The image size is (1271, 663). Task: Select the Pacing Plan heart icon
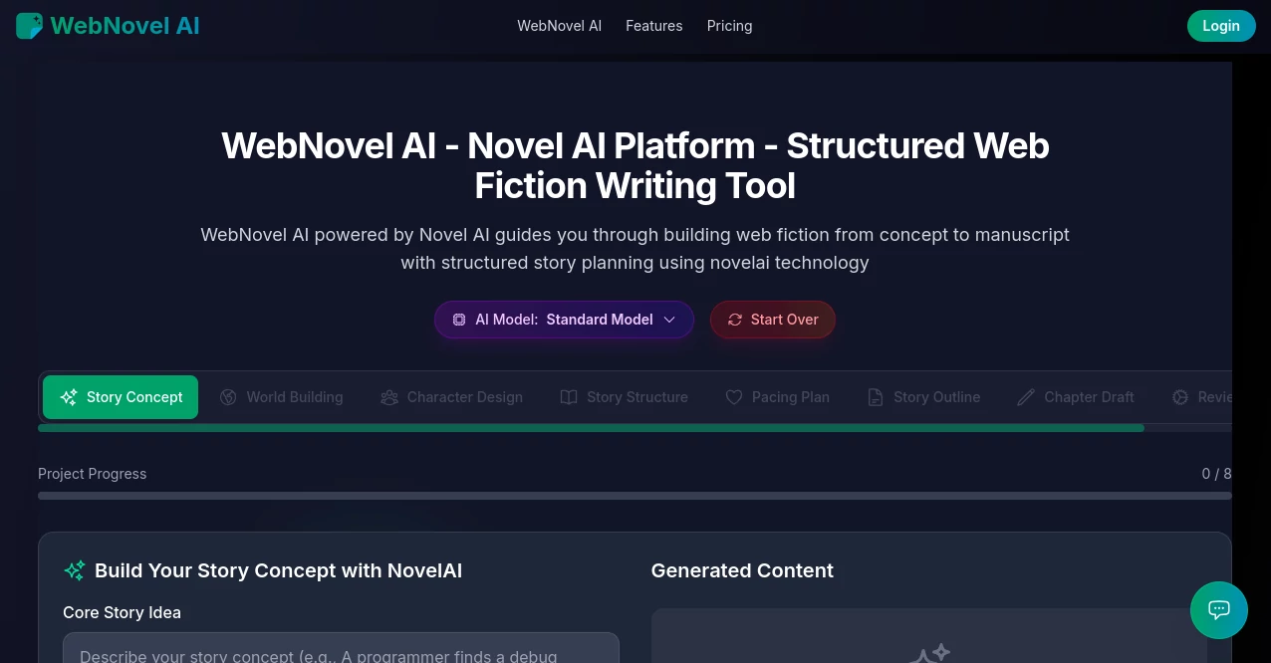pyautogui.click(x=734, y=396)
